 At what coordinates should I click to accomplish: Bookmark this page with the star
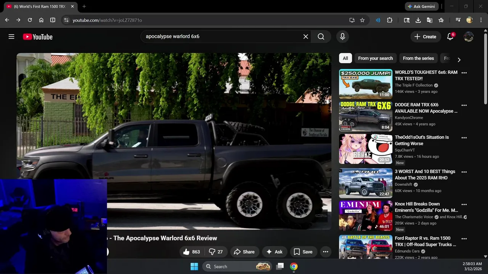(362, 20)
